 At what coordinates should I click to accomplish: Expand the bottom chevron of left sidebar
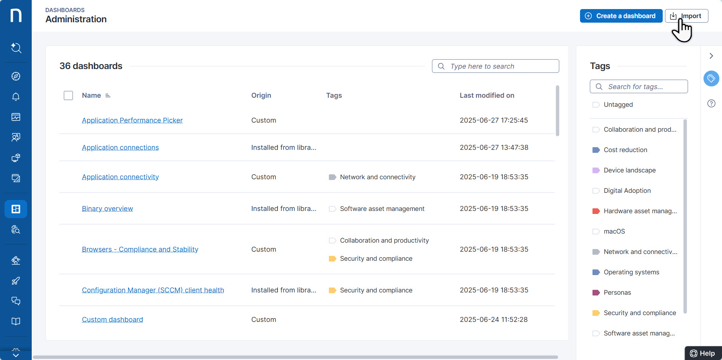pyautogui.click(x=16, y=354)
